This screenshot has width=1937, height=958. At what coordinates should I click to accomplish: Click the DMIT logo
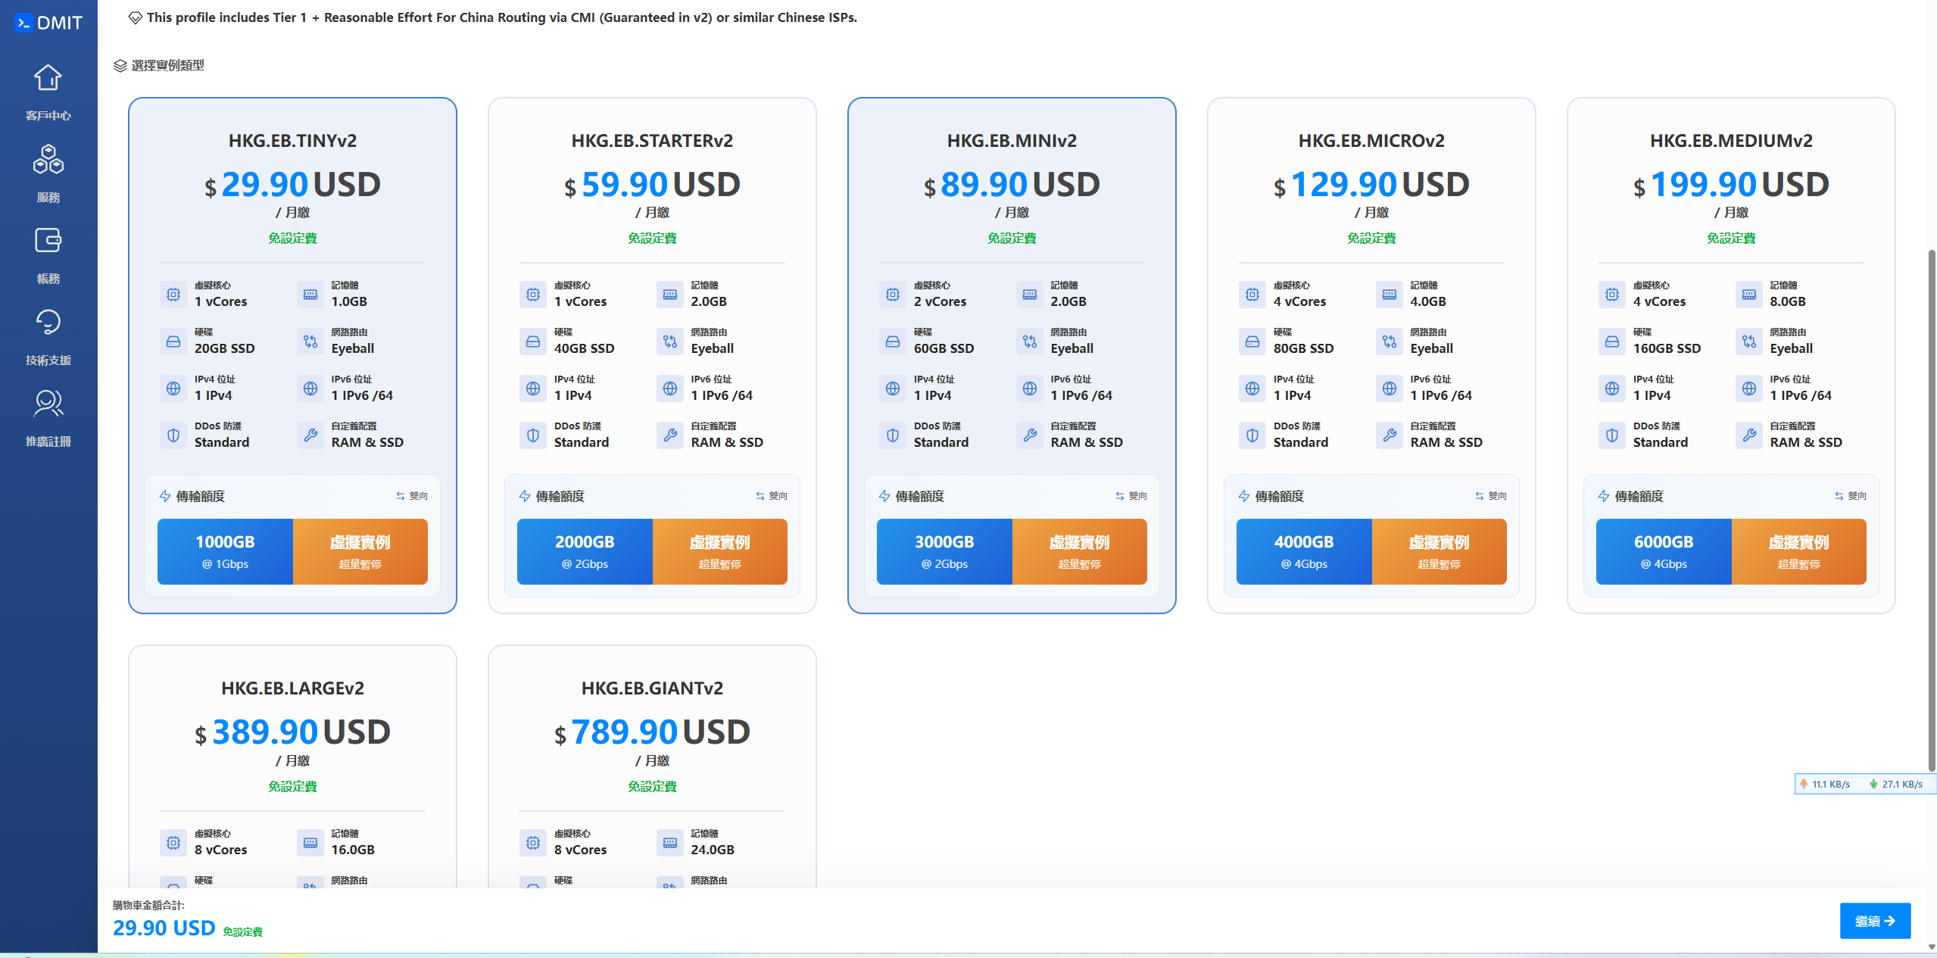[x=48, y=23]
